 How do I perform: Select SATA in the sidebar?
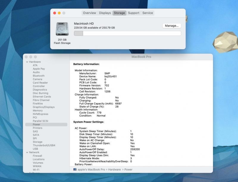(36, 135)
